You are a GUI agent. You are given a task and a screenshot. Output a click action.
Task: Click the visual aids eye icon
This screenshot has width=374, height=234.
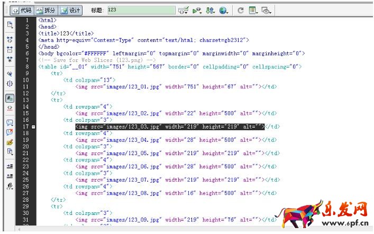267,10
